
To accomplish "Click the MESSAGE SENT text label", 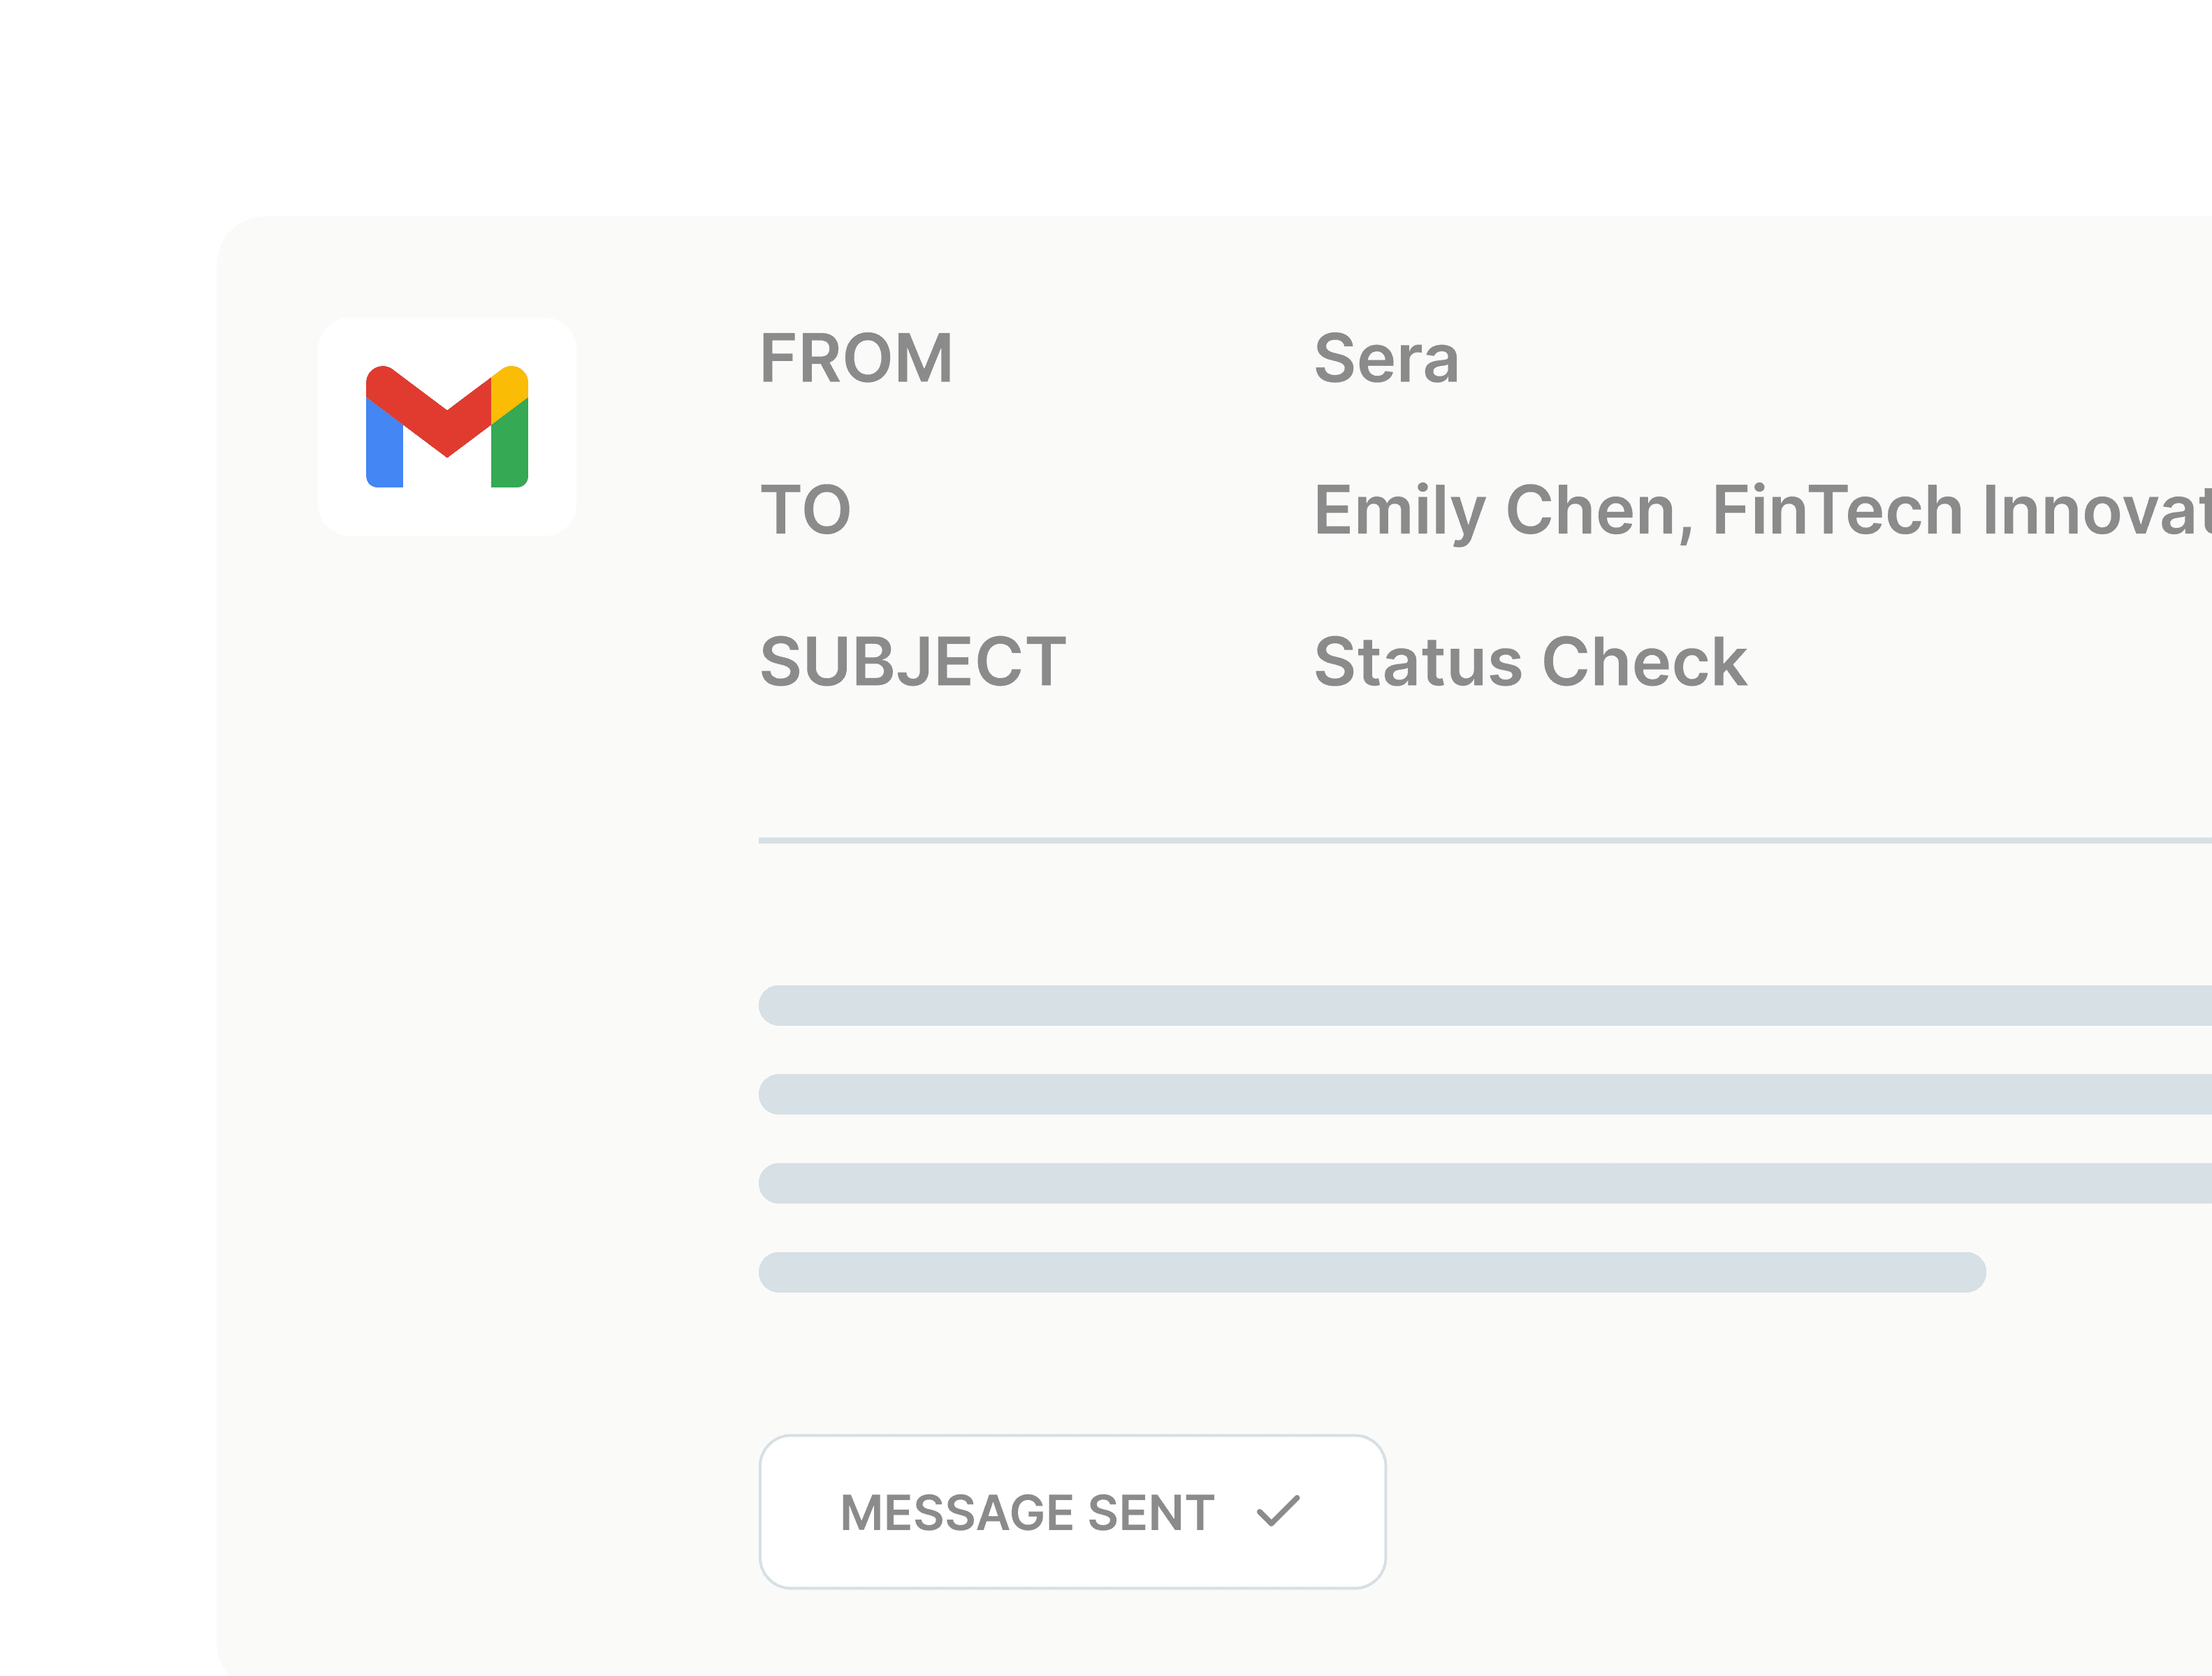I will coord(1028,1512).
